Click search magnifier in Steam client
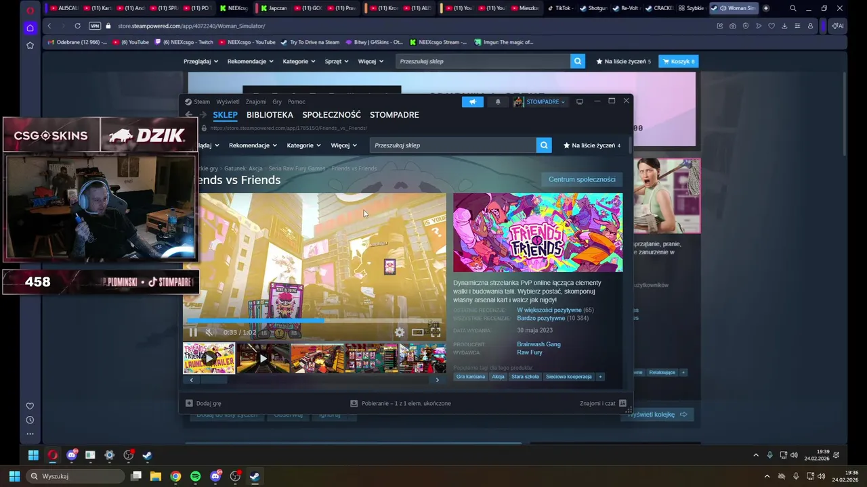The height and width of the screenshot is (487, 867). click(x=543, y=145)
